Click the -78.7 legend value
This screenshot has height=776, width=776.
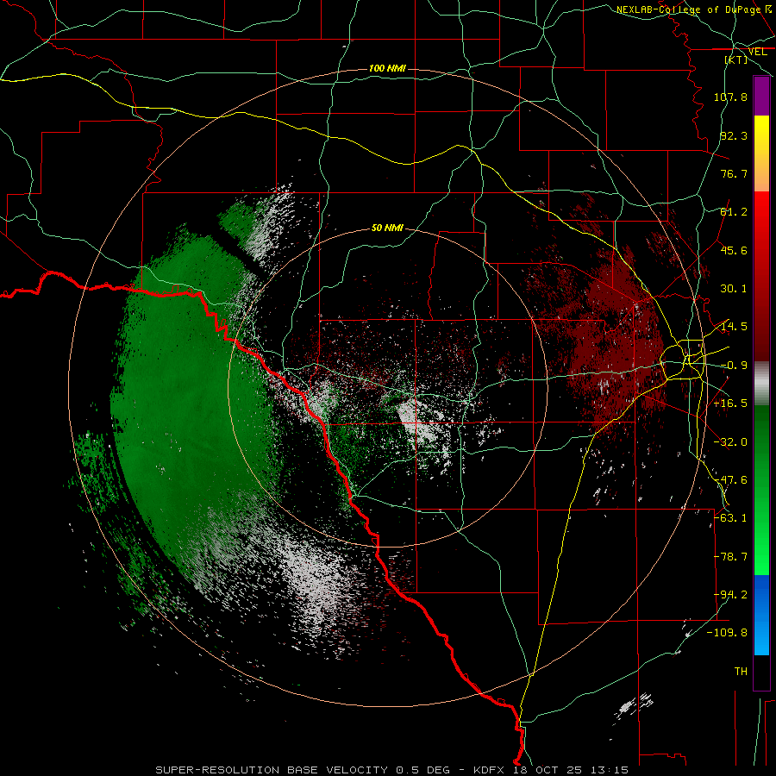point(730,557)
